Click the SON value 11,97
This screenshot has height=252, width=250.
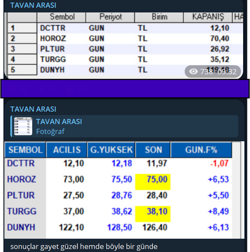[157, 163]
